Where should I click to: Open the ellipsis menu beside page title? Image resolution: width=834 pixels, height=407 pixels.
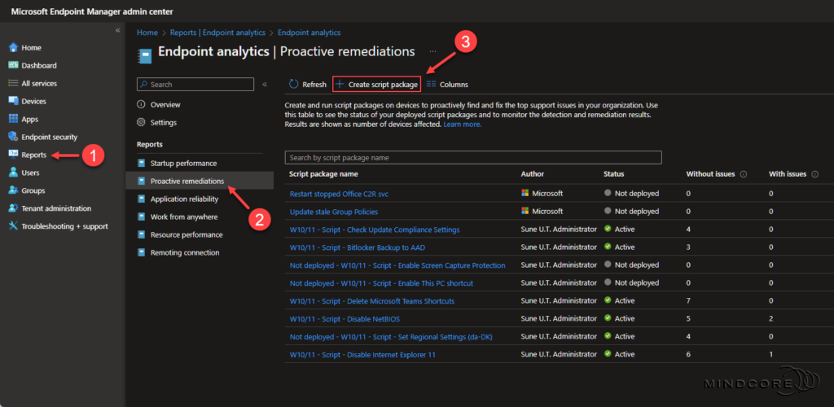[433, 51]
